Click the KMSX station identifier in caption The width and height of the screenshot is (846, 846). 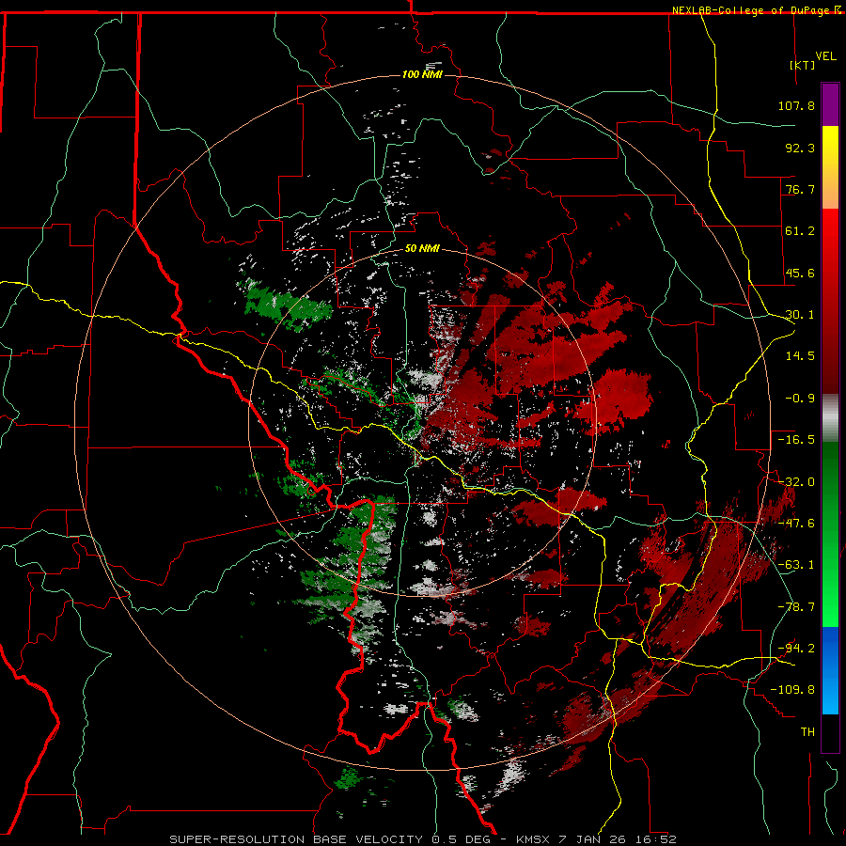click(x=533, y=839)
